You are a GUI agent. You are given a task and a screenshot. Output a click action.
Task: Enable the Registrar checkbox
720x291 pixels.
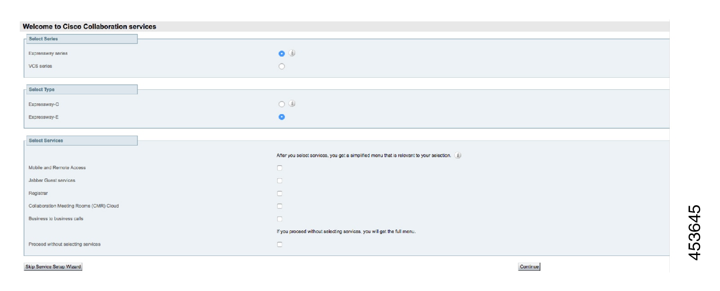279,194
